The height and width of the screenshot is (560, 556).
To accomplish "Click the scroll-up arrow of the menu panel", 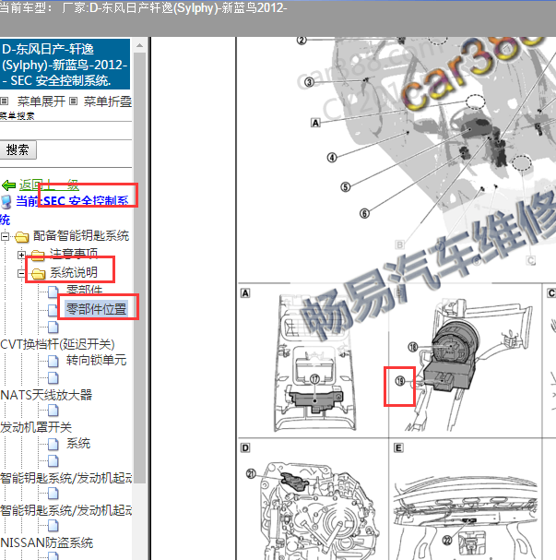I will pyautogui.click(x=139, y=45).
